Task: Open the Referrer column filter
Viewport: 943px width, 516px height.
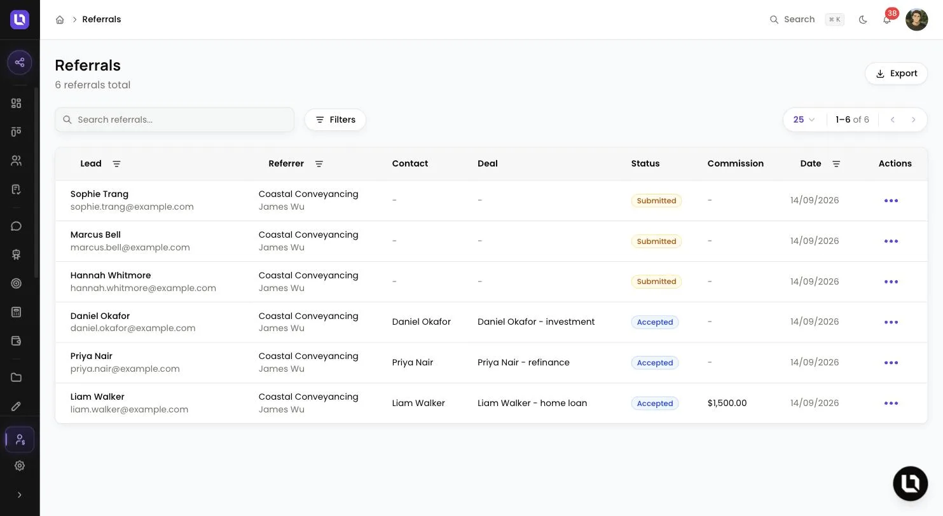Action: coord(319,164)
